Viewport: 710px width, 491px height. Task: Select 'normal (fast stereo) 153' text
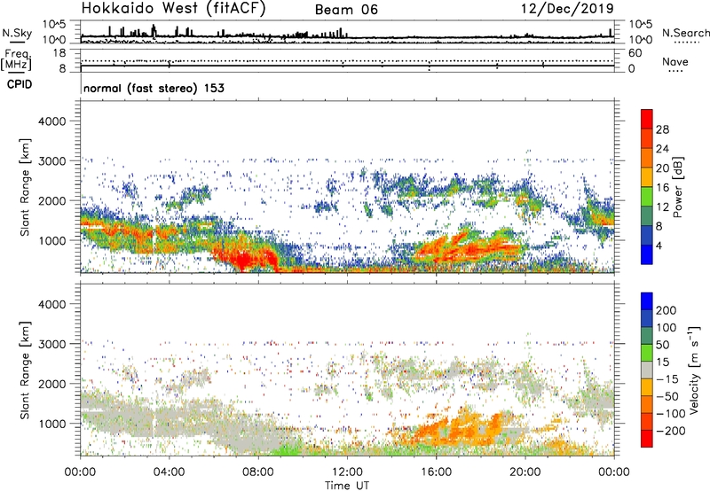[x=154, y=88]
